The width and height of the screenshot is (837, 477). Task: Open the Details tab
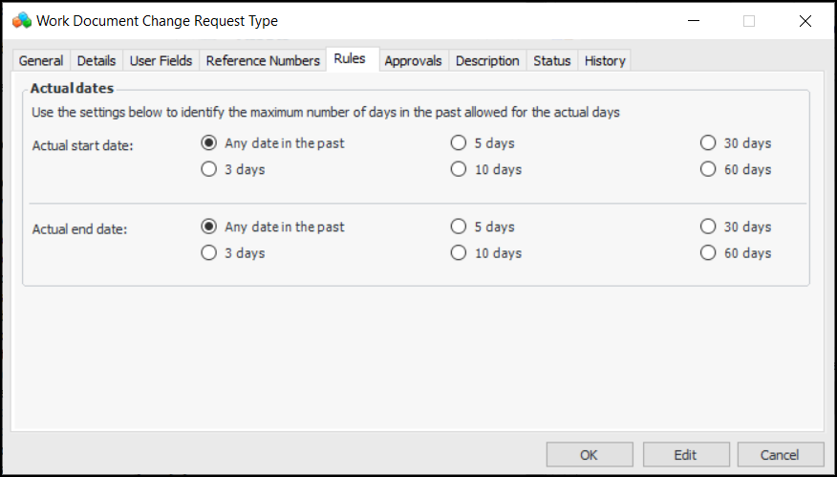(x=97, y=60)
